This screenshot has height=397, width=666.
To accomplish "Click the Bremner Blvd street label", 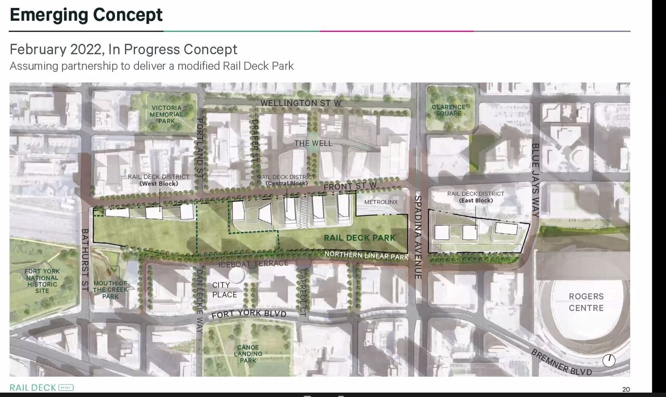I will [561, 362].
